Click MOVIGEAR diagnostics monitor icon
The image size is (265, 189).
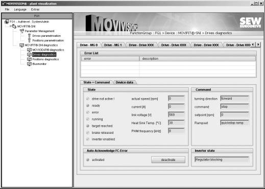tap(29, 50)
